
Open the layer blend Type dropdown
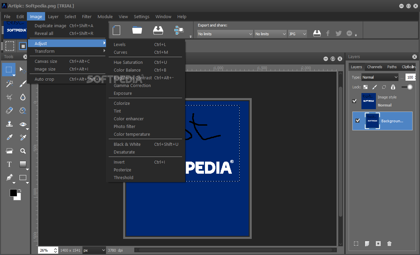coord(380,77)
